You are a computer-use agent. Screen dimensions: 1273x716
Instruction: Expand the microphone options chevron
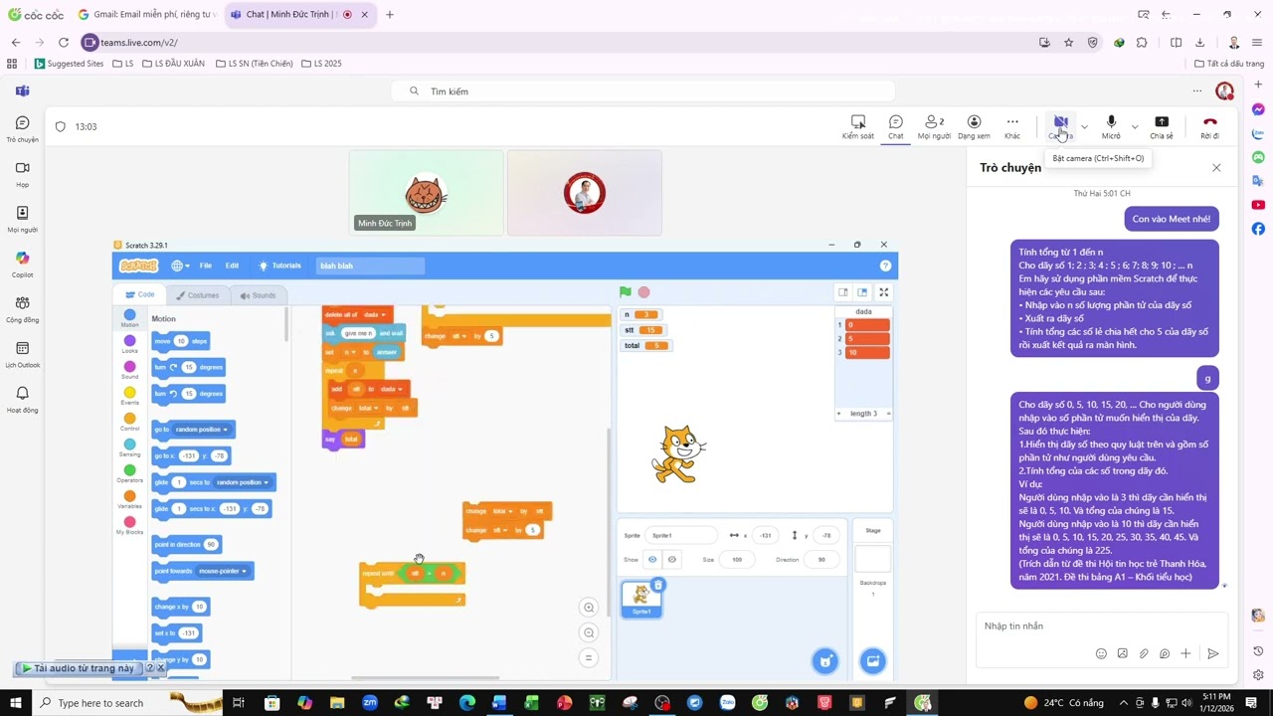pos(1135,127)
